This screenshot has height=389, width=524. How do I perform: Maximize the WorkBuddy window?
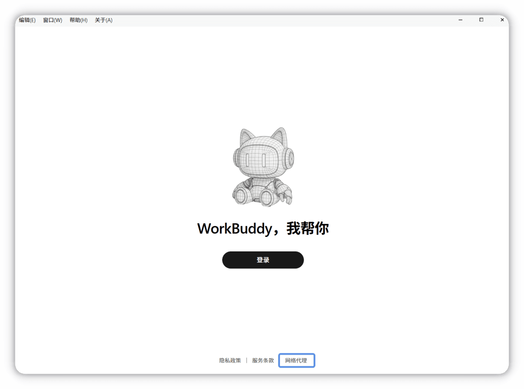pyautogui.click(x=481, y=20)
